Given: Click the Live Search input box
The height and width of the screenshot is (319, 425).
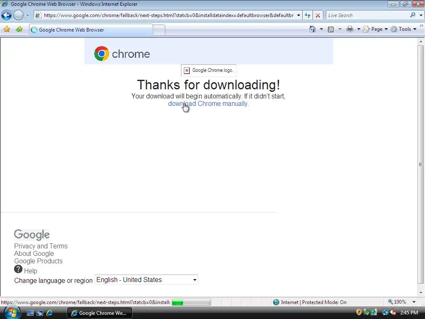Looking at the screenshot, I should (367, 15).
